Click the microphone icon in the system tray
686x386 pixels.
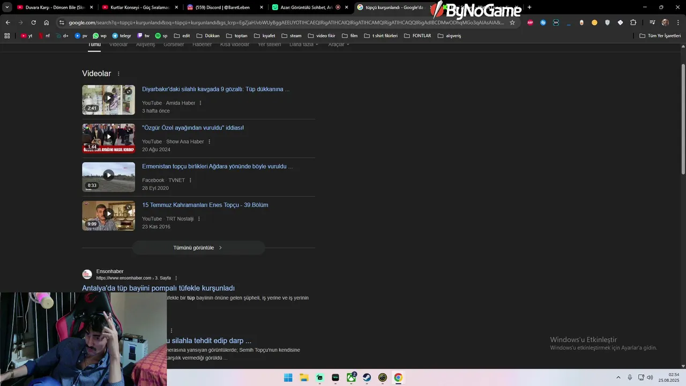(630, 377)
